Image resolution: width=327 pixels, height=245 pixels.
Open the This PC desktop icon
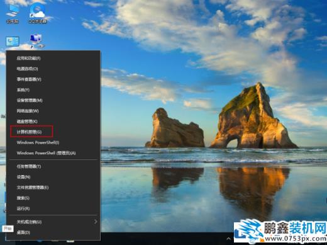(x=13, y=14)
